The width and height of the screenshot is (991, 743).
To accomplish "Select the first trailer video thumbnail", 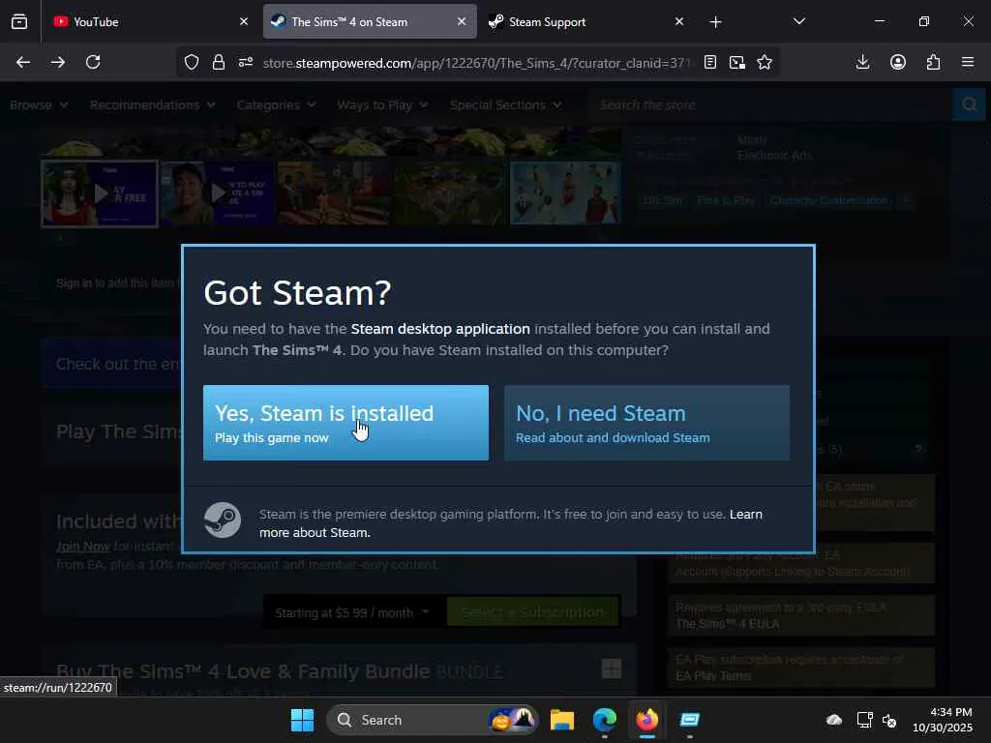I will coord(100,193).
